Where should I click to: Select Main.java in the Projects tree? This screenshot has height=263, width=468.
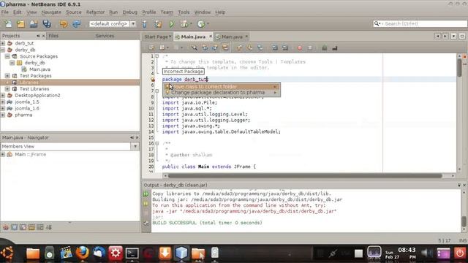tap(39, 69)
